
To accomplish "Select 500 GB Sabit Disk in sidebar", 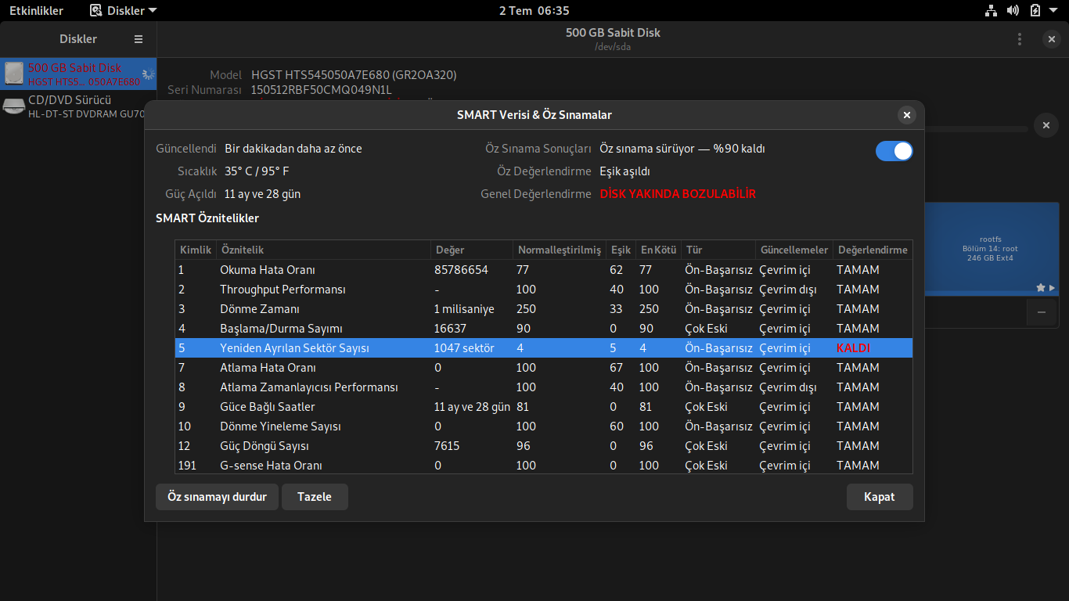I will click(x=78, y=74).
